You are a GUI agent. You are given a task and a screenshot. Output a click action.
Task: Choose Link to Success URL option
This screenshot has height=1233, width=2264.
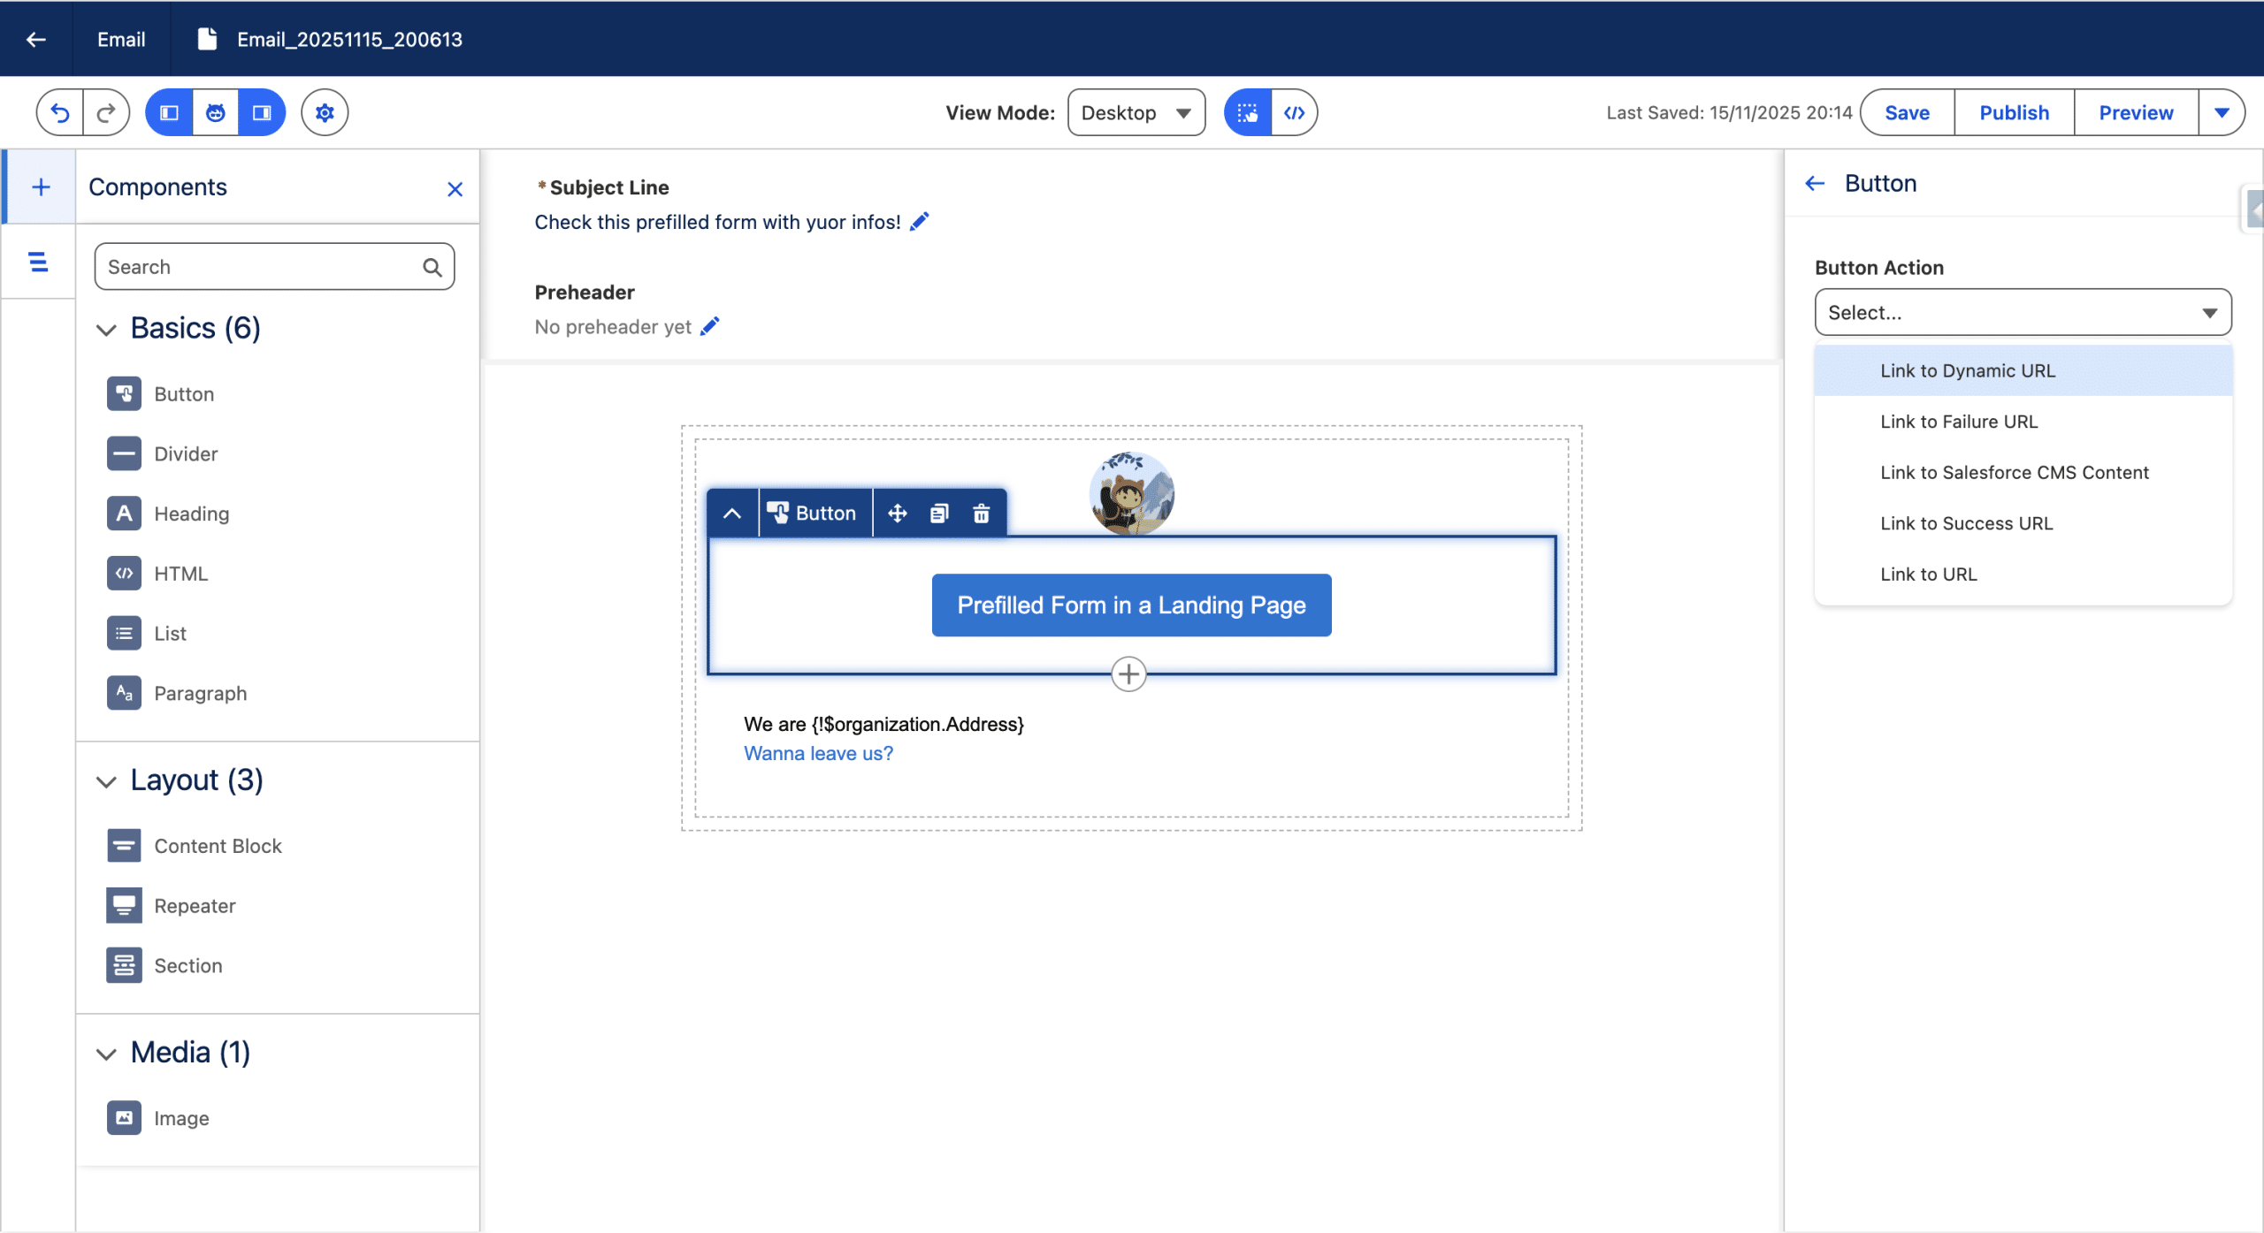click(x=1966, y=523)
